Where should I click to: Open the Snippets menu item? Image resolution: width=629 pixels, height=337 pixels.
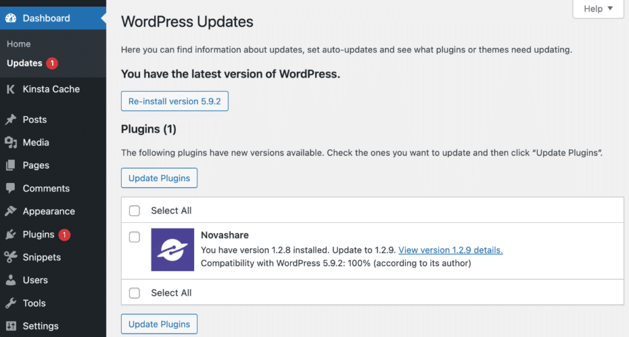[53, 257]
